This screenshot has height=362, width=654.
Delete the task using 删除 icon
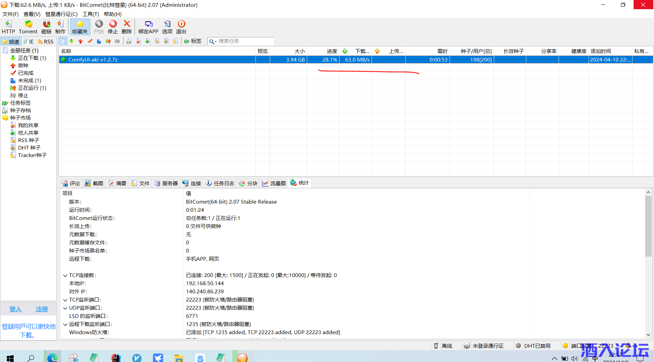coord(127,27)
